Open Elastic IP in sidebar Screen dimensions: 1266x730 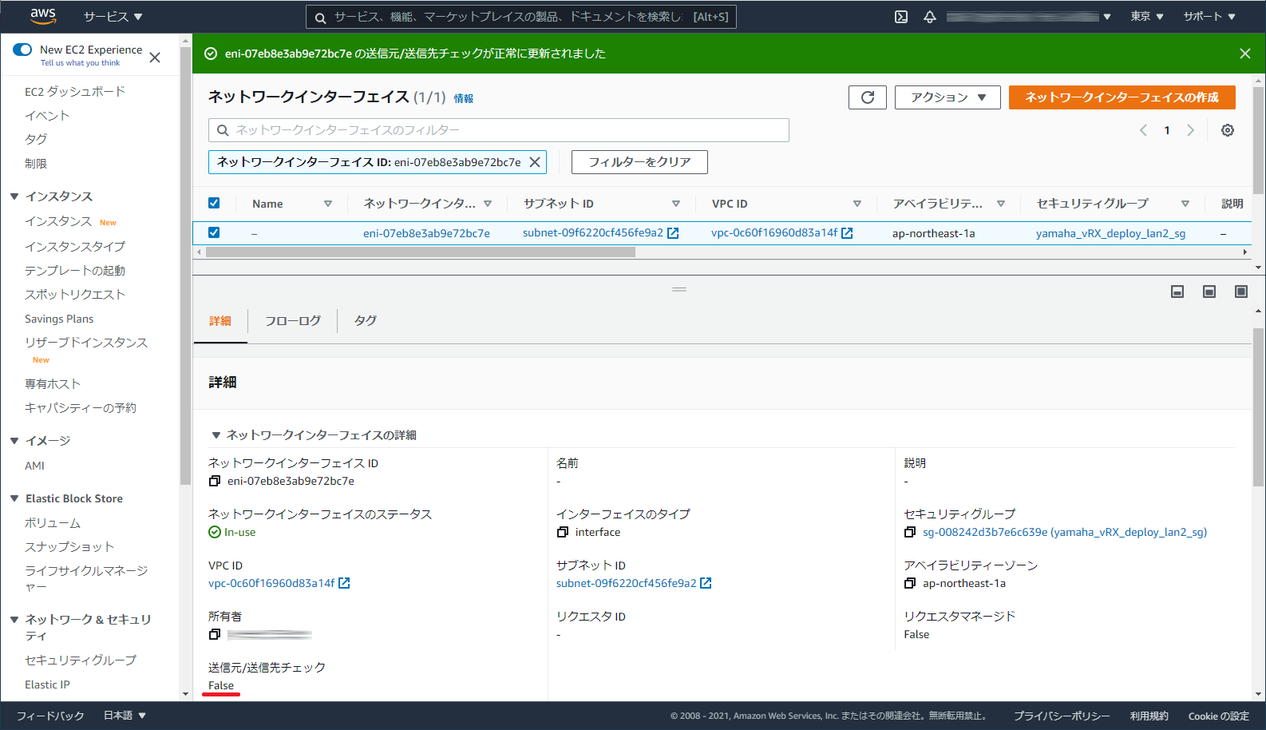click(47, 684)
